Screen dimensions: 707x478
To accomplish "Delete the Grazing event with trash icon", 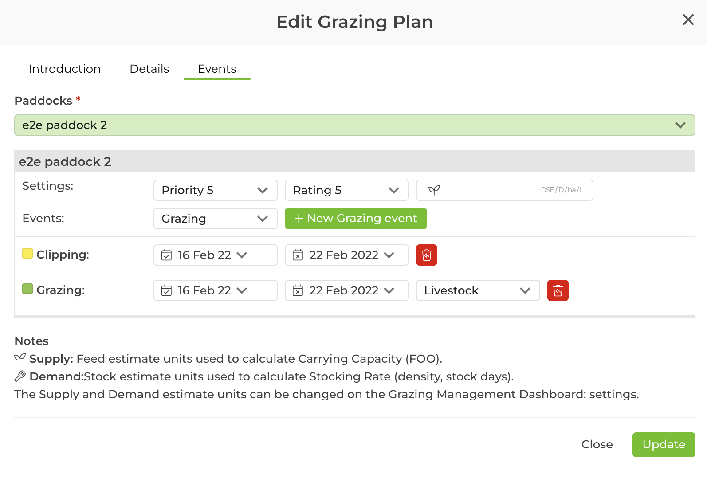I will (x=558, y=290).
